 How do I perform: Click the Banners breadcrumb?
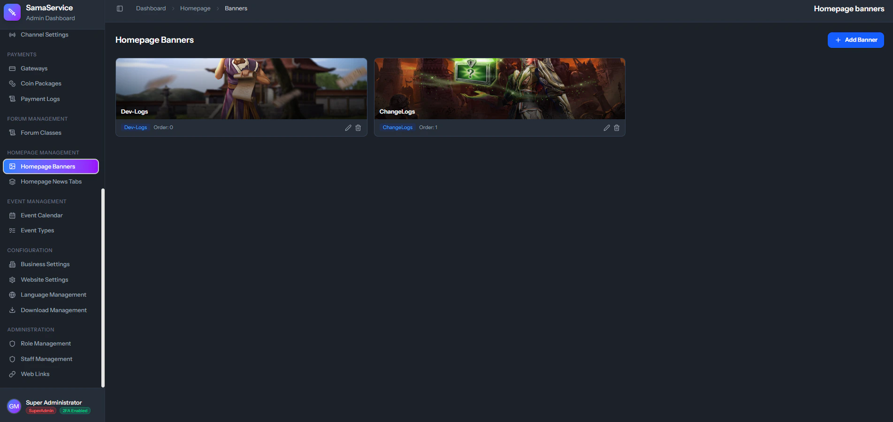(236, 8)
